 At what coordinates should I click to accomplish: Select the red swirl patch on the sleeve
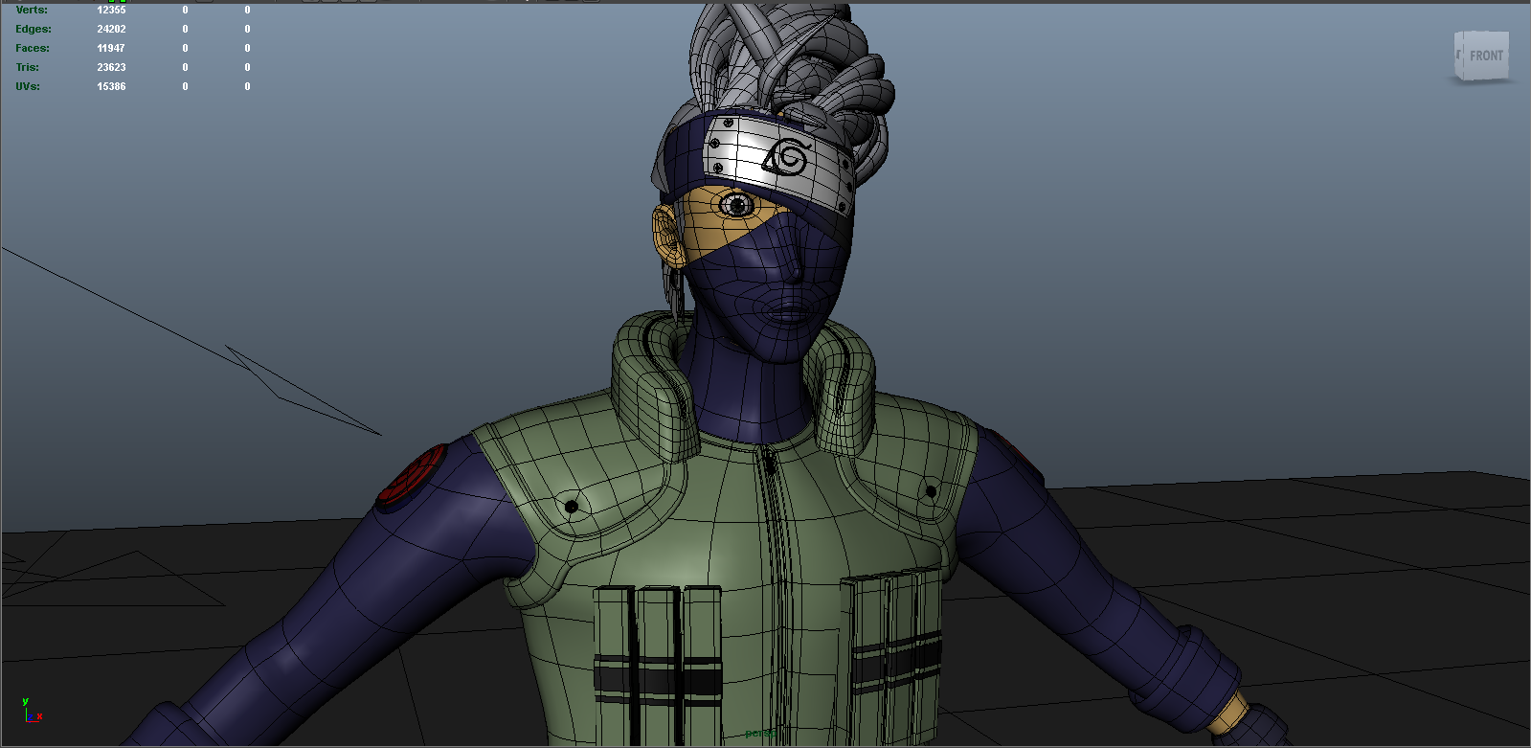(x=410, y=476)
